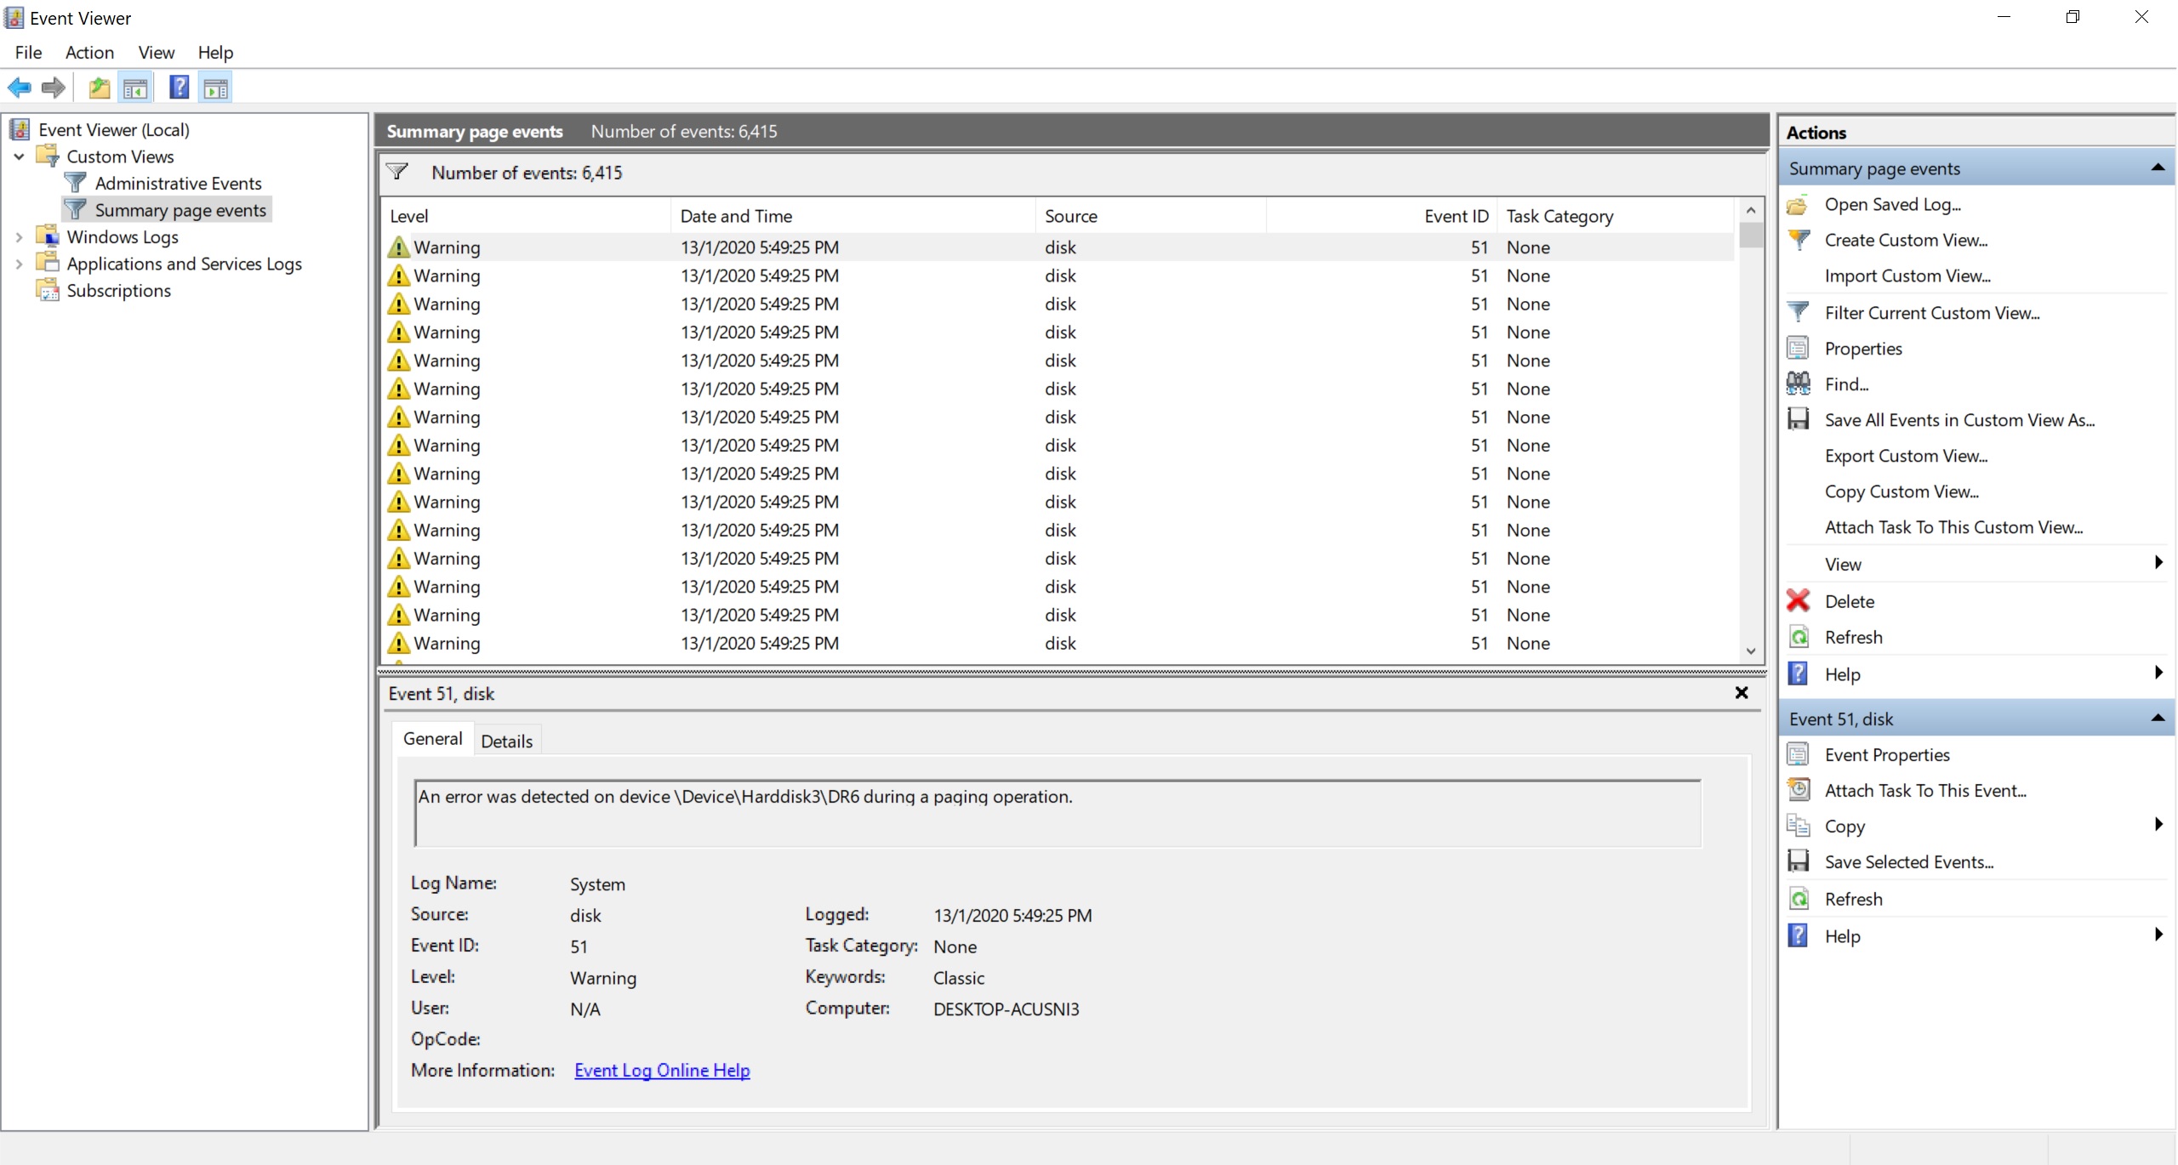This screenshot has width=2178, height=1165.
Task: Click the blue Help toolbar icon
Action: click(x=179, y=88)
